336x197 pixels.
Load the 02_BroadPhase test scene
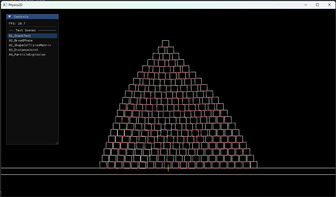click(21, 40)
